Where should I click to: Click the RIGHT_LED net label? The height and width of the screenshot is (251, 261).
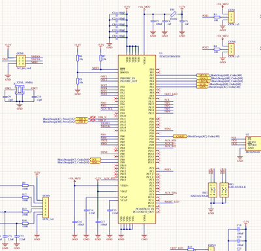click(x=172, y=201)
